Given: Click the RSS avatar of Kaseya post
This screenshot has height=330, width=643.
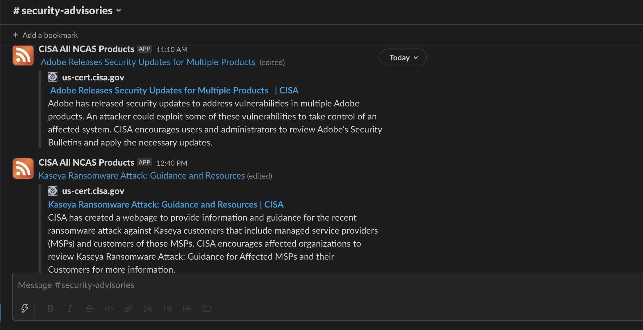Looking at the screenshot, I should point(23,169).
